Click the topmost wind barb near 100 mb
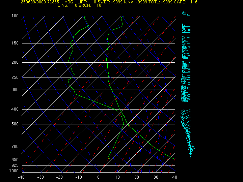243x182 pixels. pos(186,13)
